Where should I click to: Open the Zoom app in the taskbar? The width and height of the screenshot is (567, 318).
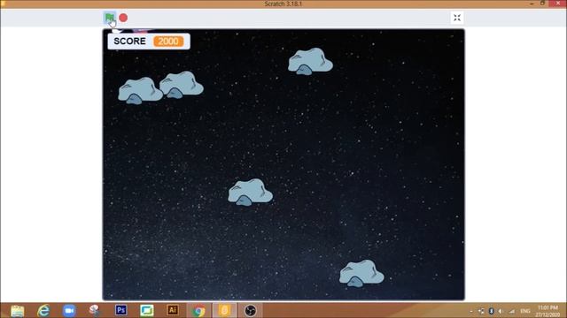point(69,310)
